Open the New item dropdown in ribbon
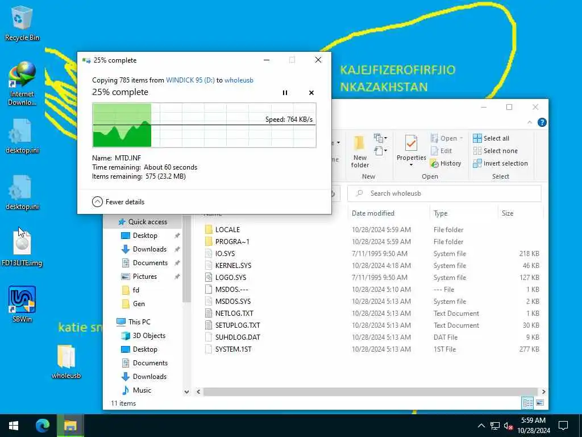Viewport: 582px width, 437px height. (380, 138)
